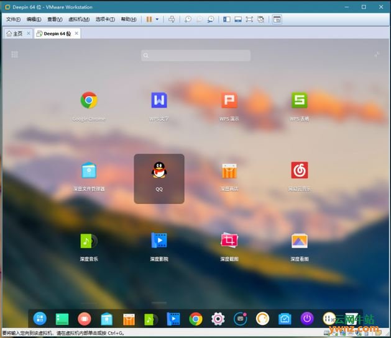This screenshot has height=338, width=391.
Task: Click the green multitasking view dock icon
Action: (62, 319)
